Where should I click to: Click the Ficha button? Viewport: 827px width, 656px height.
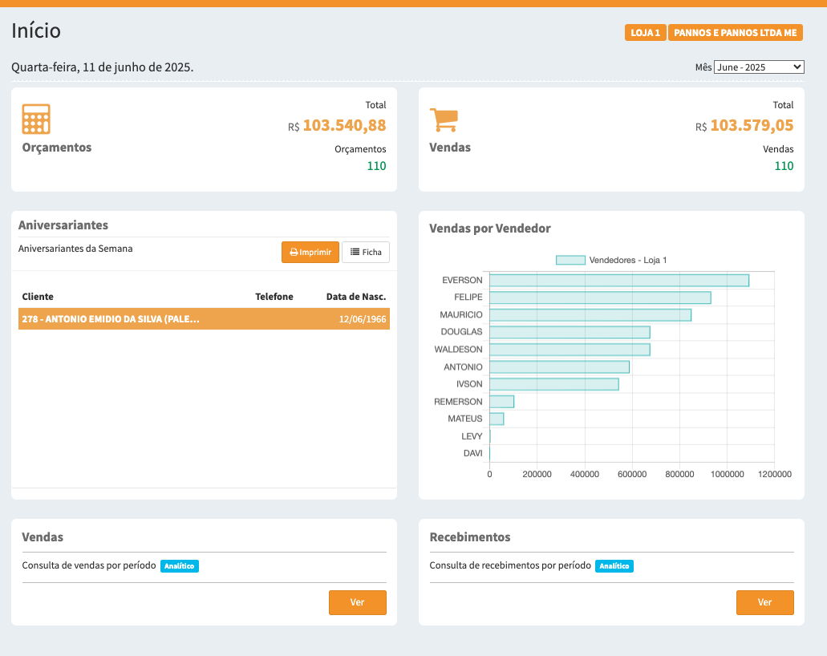[x=366, y=252]
